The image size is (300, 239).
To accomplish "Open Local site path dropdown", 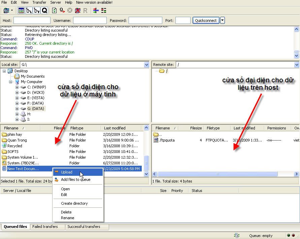I will (146, 65).
